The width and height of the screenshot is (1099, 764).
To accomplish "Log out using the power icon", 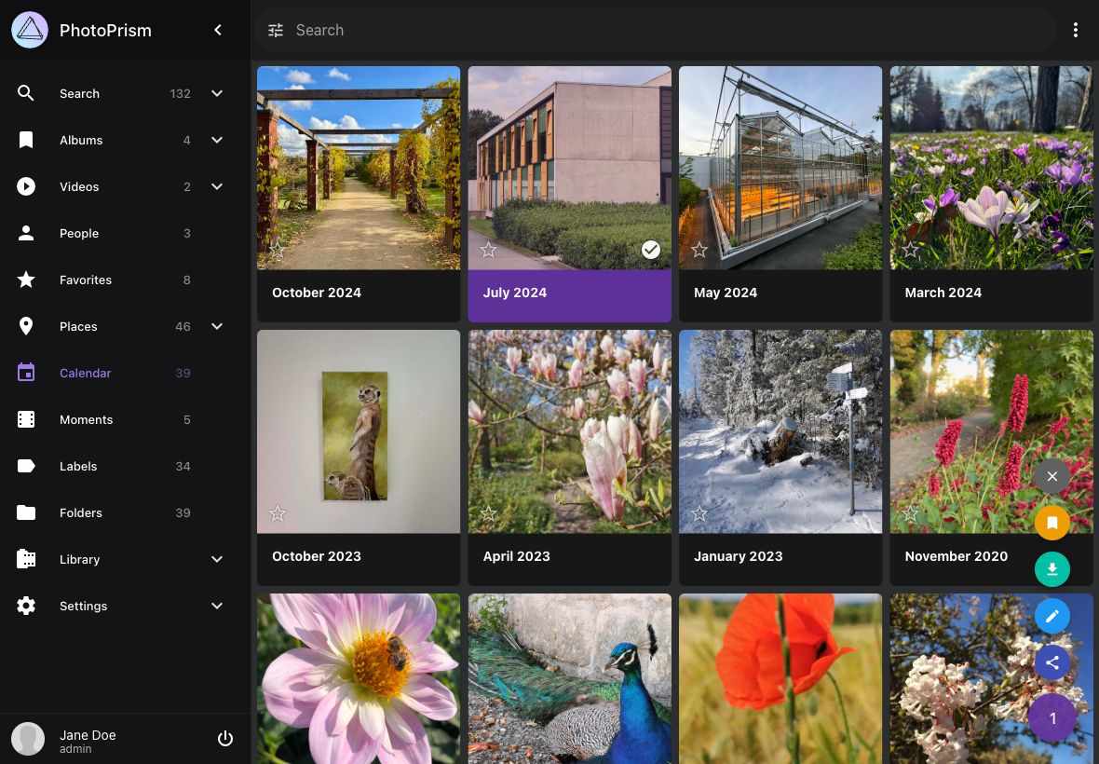I will point(224,739).
